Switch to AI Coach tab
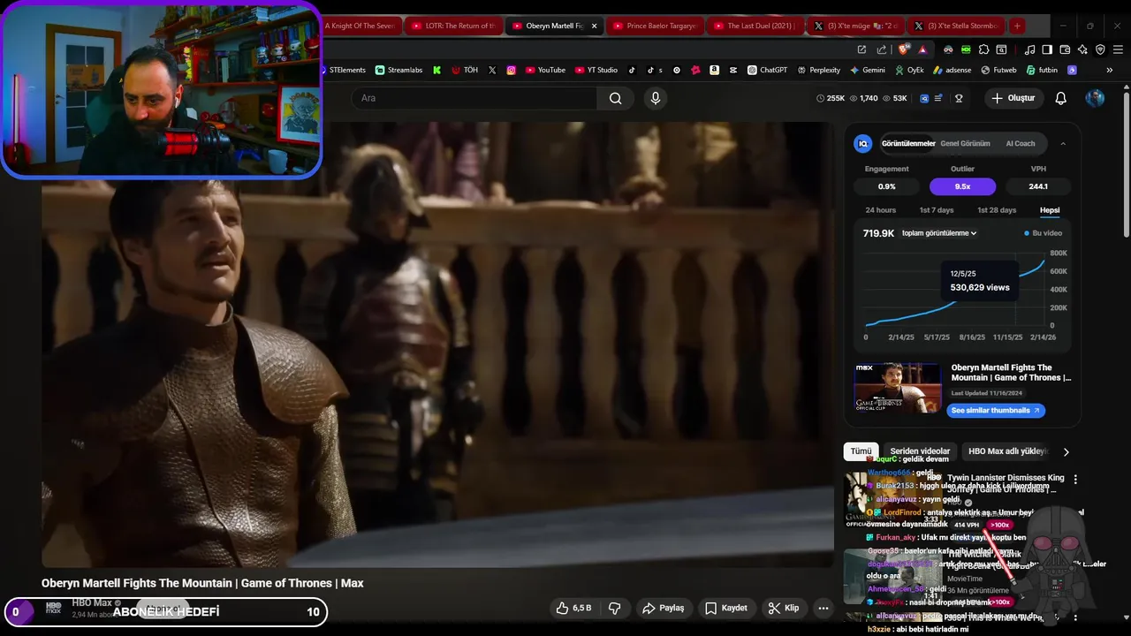 click(x=1020, y=143)
